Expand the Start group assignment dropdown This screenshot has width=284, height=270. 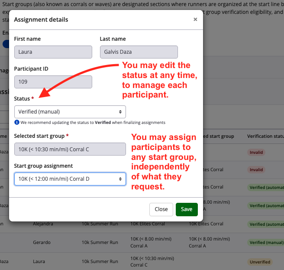pyautogui.click(x=70, y=179)
